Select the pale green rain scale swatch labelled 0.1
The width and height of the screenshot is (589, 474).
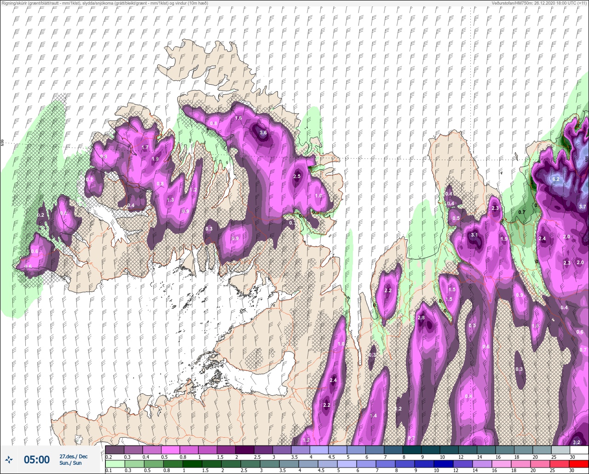(115, 464)
